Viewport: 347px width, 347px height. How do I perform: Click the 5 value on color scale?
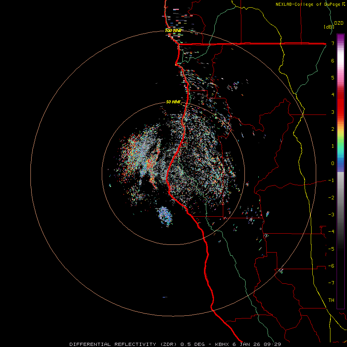coord(333,77)
